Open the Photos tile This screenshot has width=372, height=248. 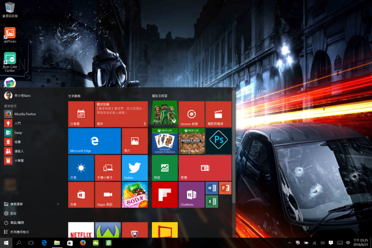[x=135, y=141]
